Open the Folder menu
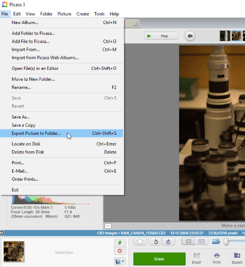The height and width of the screenshot is (267, 245). [46, 14]
